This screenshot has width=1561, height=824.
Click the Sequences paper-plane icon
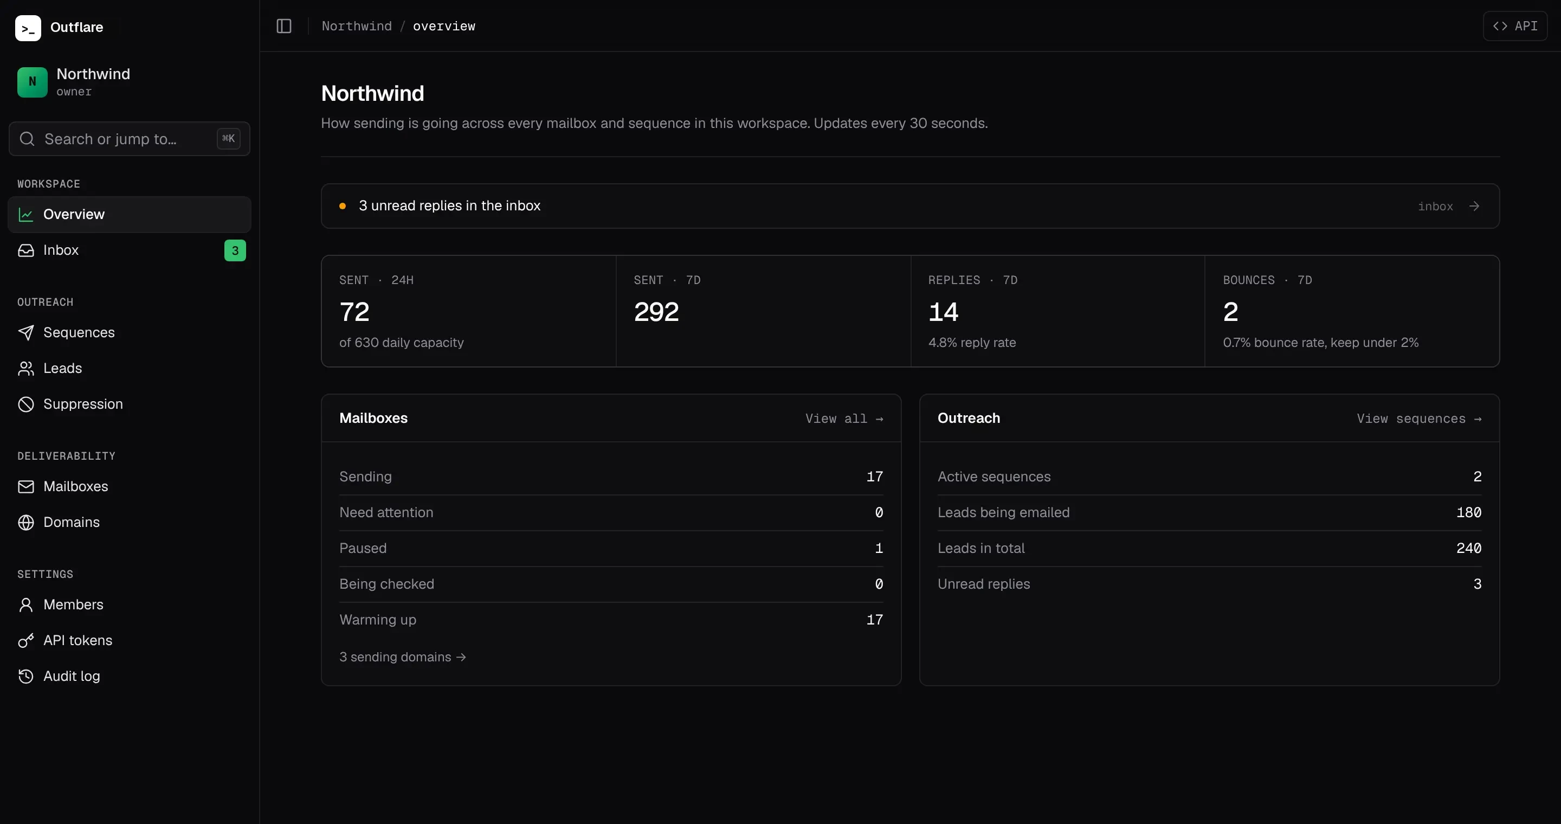click(x=26, y=333)
